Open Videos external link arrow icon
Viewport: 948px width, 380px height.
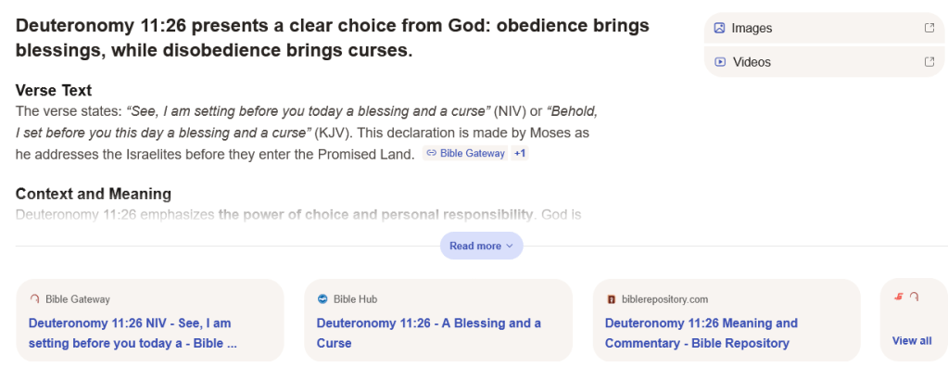point(929,62)
